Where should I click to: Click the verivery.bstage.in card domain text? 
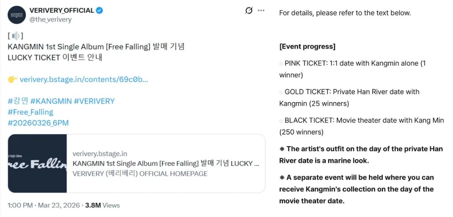click(x=100, y=154)
